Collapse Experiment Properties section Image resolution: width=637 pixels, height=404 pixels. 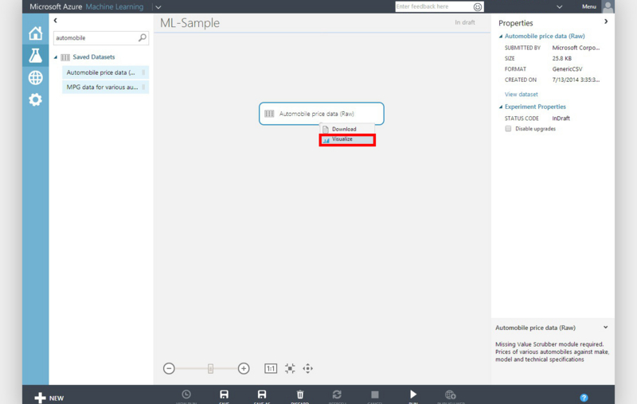[501, 107]
